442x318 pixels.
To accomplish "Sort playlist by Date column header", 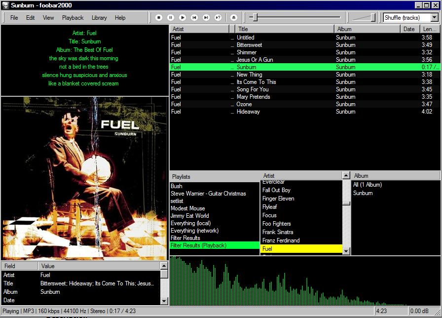I will click(410, 29).
